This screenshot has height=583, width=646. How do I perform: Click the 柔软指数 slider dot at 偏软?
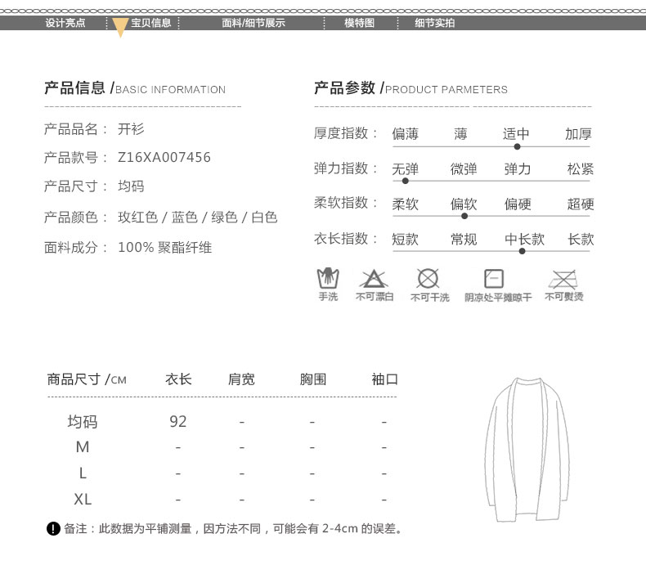pos(464,216)
